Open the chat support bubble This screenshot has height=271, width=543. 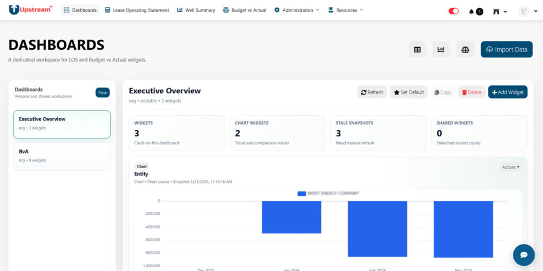click(523, 255)
